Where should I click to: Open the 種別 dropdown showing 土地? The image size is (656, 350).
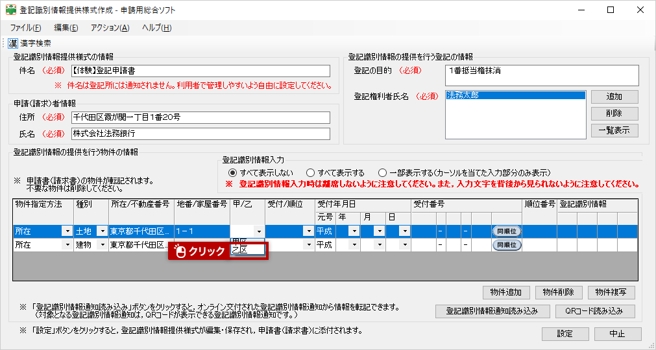[x=102, y=231]
